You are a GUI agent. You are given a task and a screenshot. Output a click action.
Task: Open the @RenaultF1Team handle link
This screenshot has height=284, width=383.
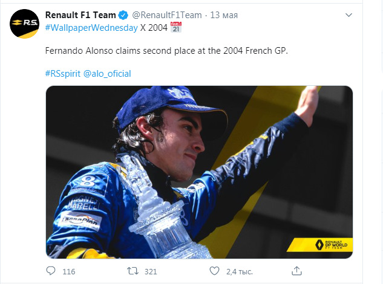coord(166,14)
